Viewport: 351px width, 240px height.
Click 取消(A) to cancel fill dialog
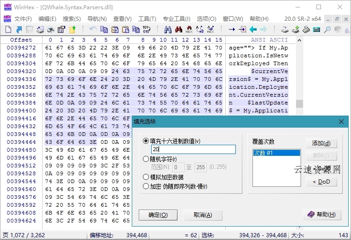(203, 215)
